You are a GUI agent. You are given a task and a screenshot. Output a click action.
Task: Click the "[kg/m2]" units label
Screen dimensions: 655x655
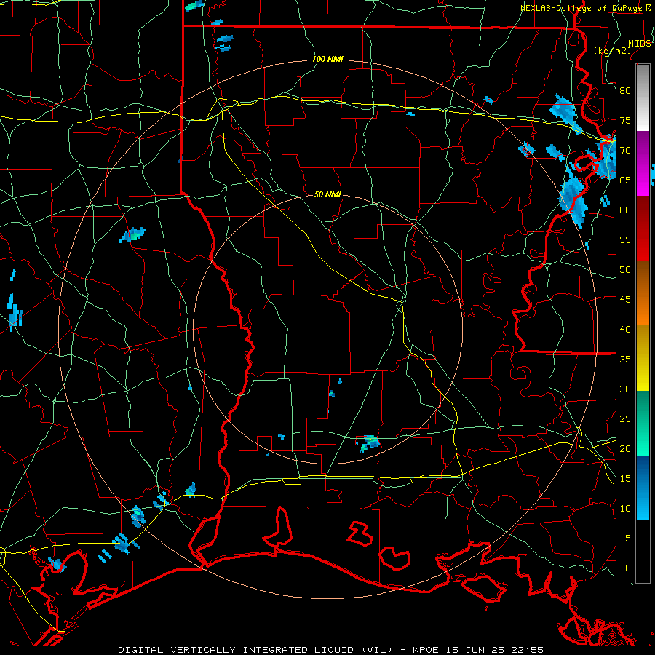click(612, 51)
